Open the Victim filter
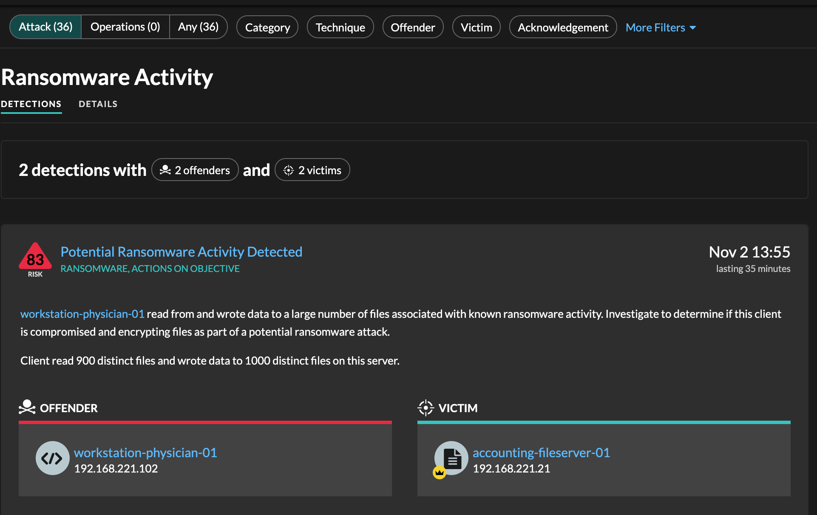The image size is (817, 515). (x=477, y=27)
